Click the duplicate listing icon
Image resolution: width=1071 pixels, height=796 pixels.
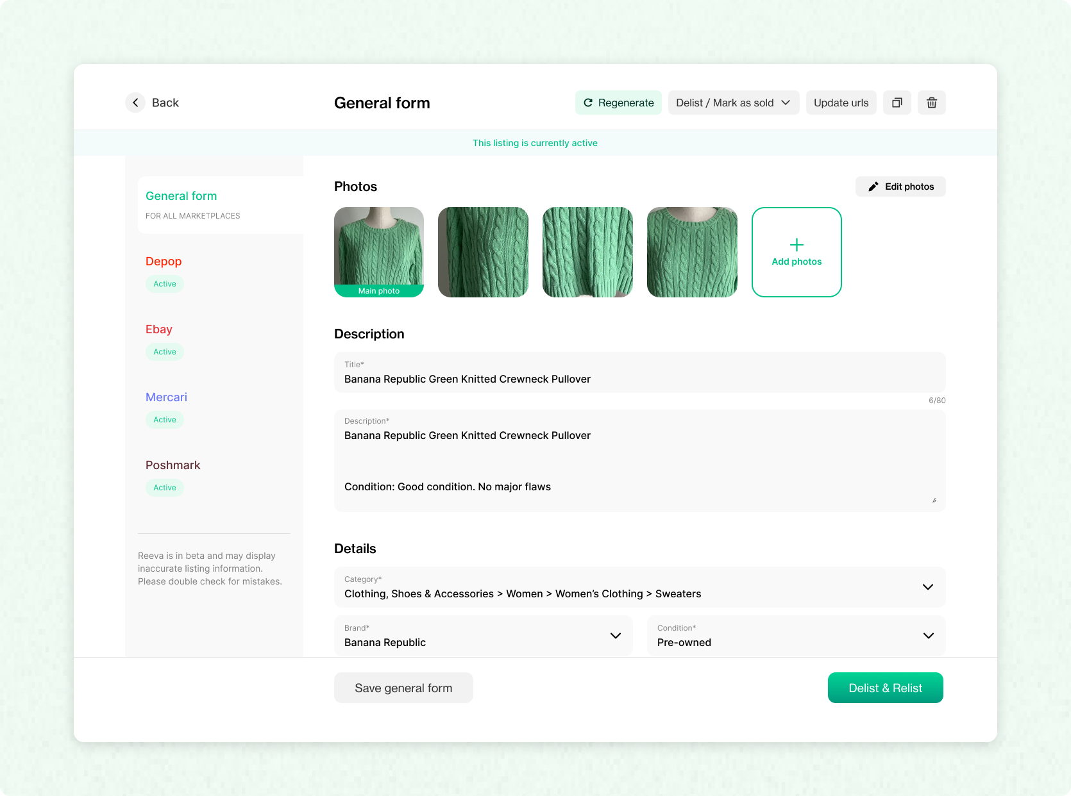point(897,103)
